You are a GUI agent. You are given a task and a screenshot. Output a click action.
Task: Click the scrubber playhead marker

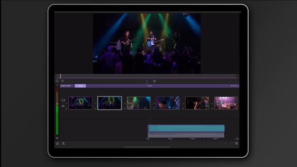(60, 76)
